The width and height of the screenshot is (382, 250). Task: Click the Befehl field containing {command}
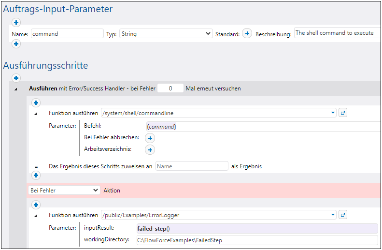point(261,126)
